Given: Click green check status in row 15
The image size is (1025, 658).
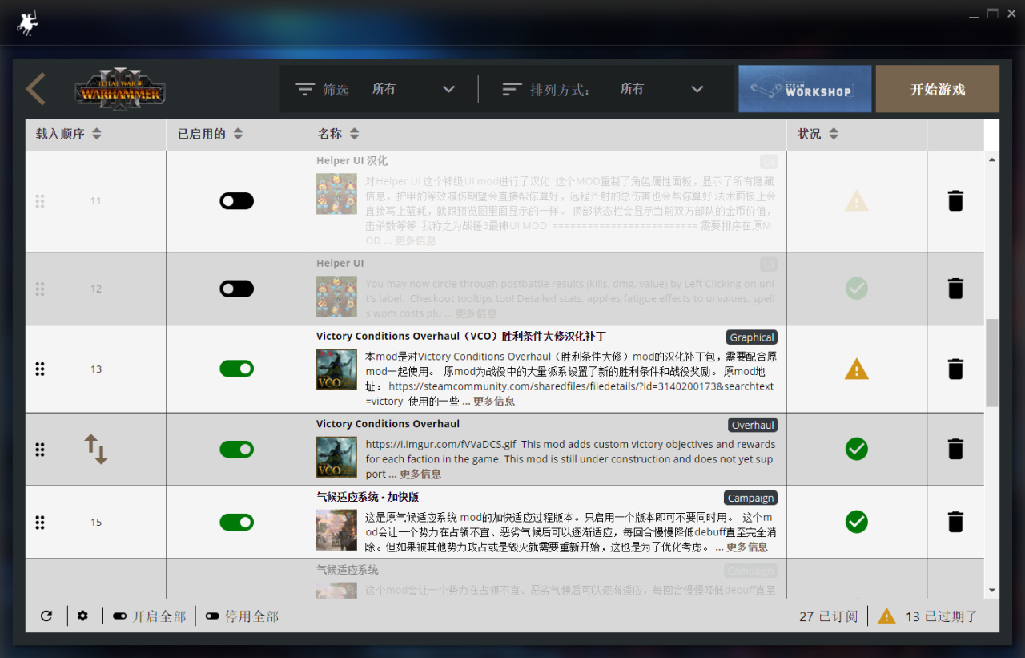Looking at the screenshot, I should [856, 522].
